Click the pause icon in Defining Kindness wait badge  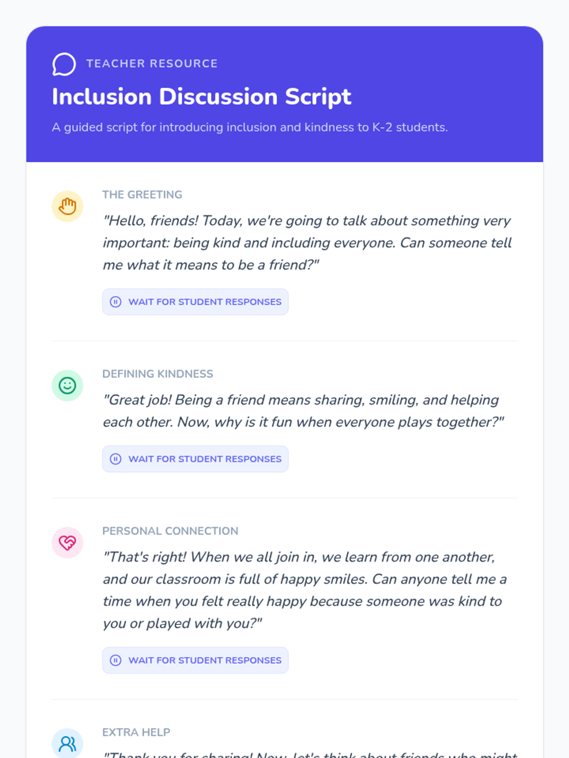pos(116,459)
